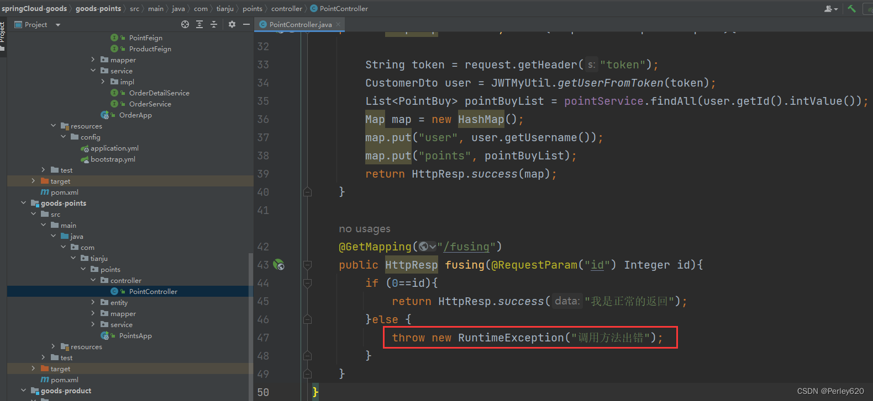Hide the Project panel with minus icon
Viewport: 873px width, 401px height.
click(246, 24)
